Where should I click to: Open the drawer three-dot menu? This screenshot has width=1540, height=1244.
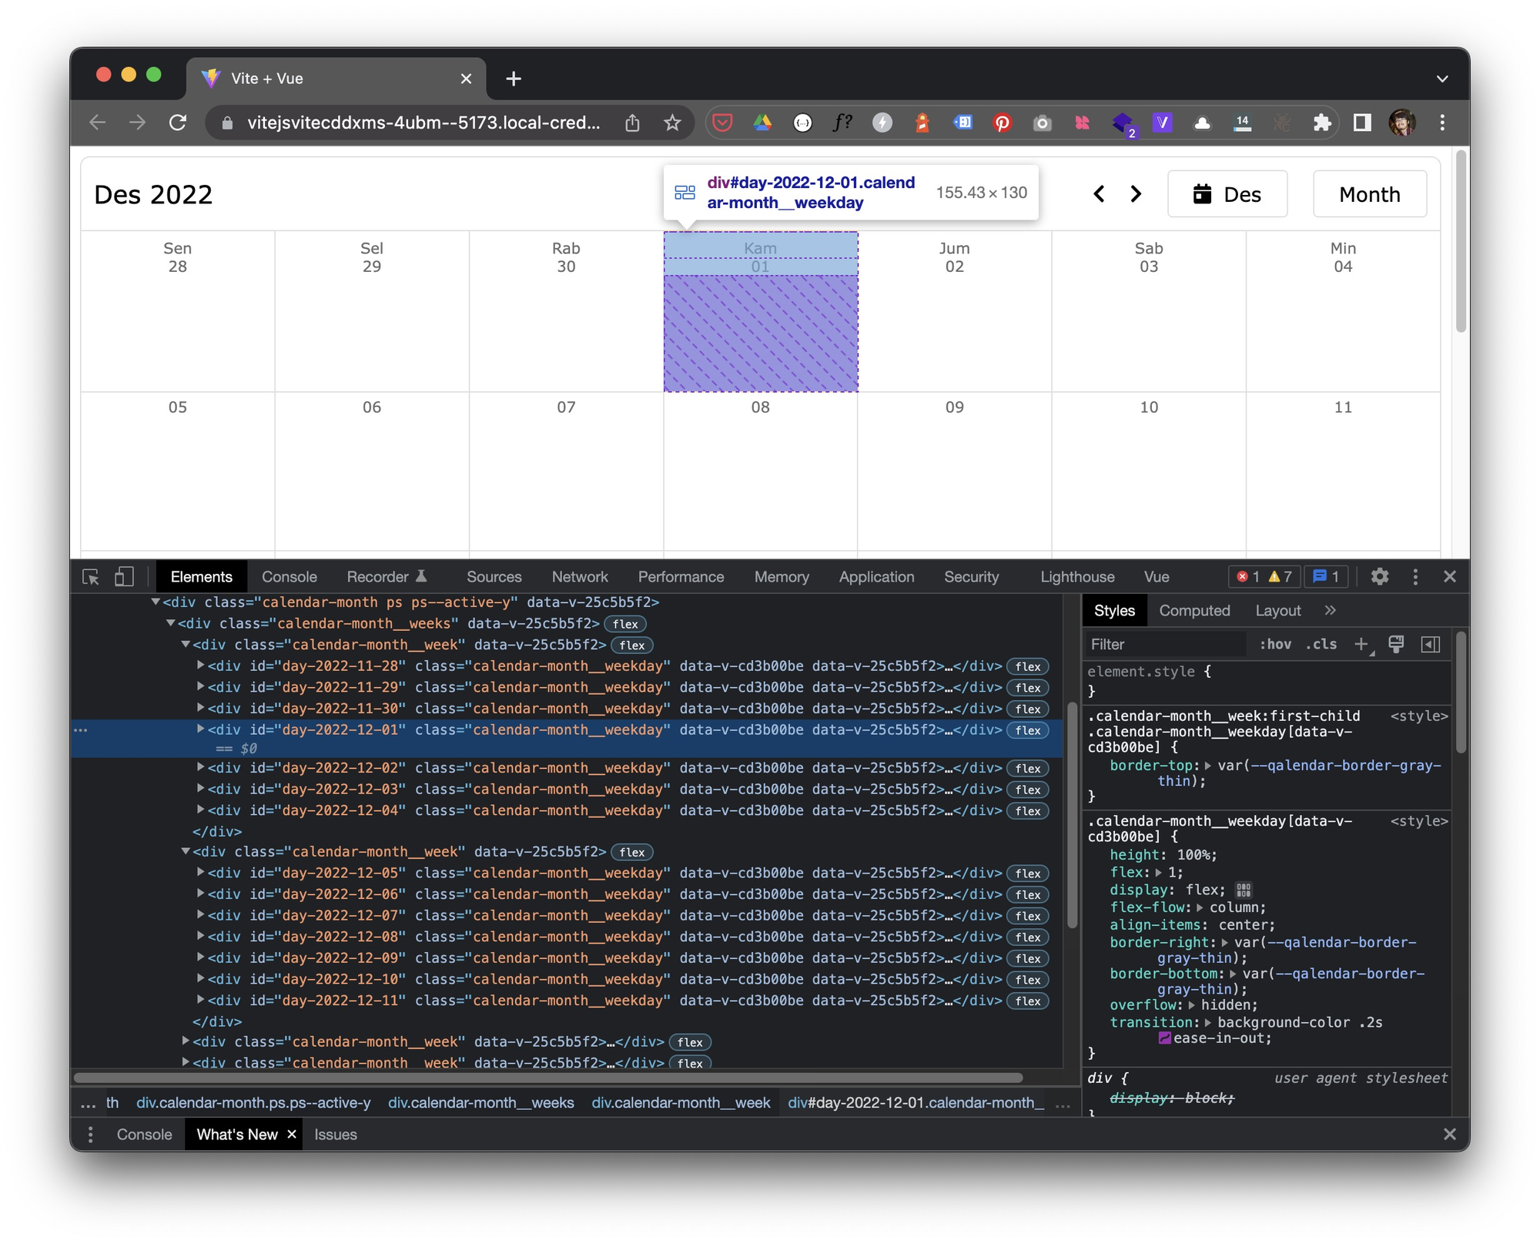90,1135
